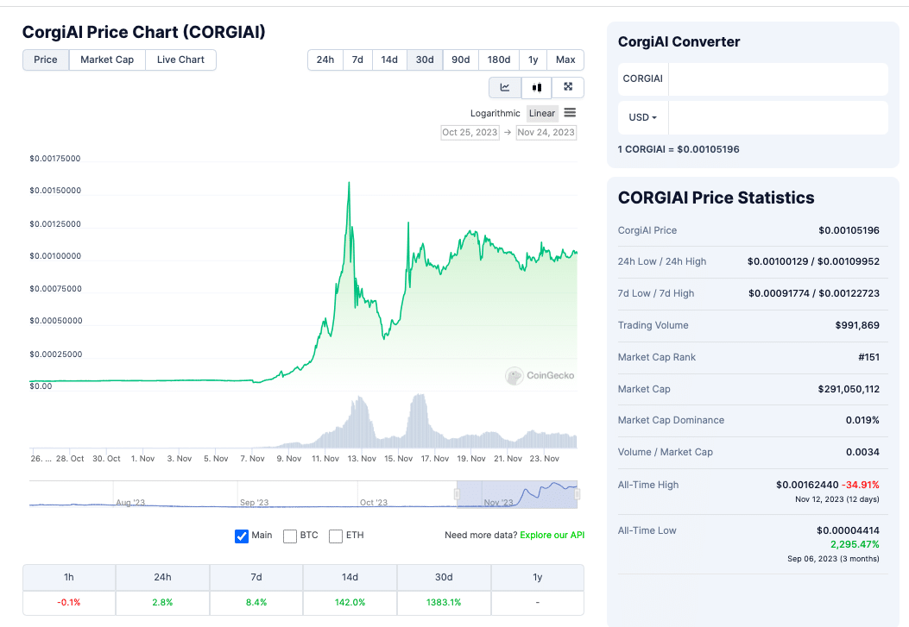
Task: Click the 1h column header
Action: [69, 577]
